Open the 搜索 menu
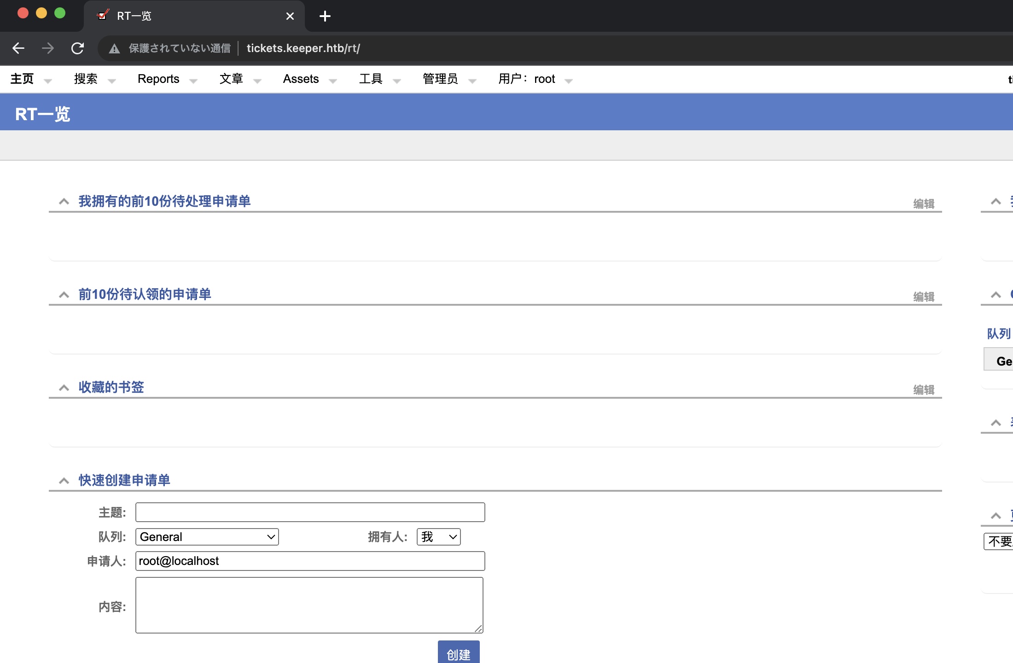 [86, 79]
